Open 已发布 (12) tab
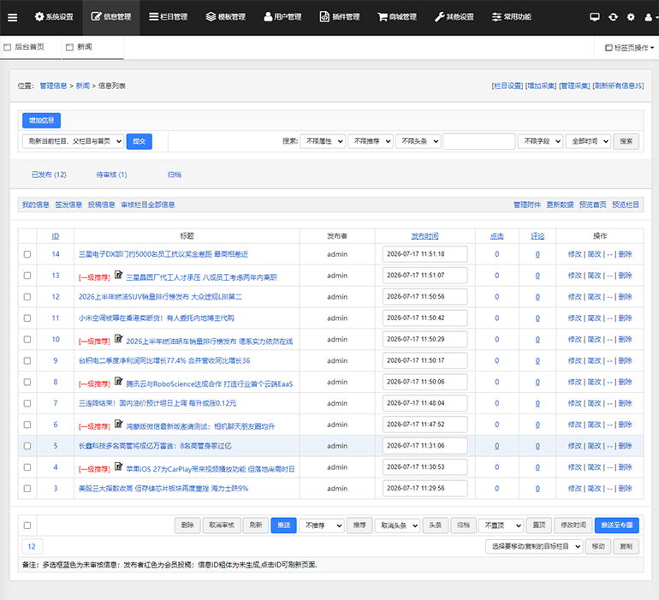 (49, 175)
